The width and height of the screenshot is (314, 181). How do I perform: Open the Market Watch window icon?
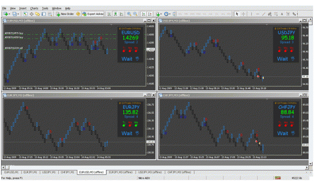click(x=25, y=14)
